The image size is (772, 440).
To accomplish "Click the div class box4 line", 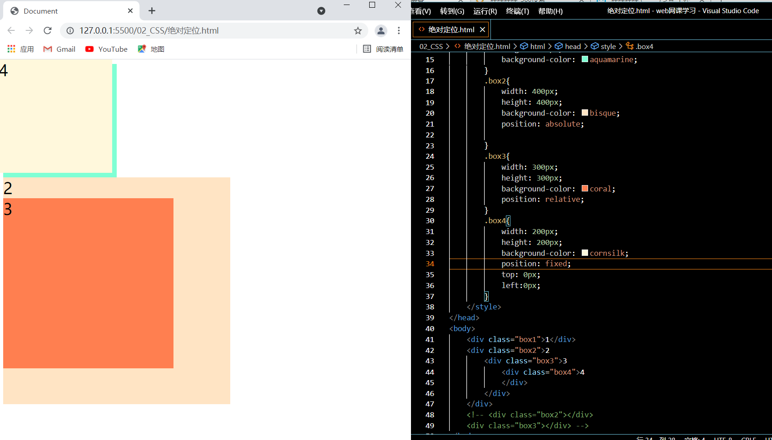I will click(x=543, y=372).
